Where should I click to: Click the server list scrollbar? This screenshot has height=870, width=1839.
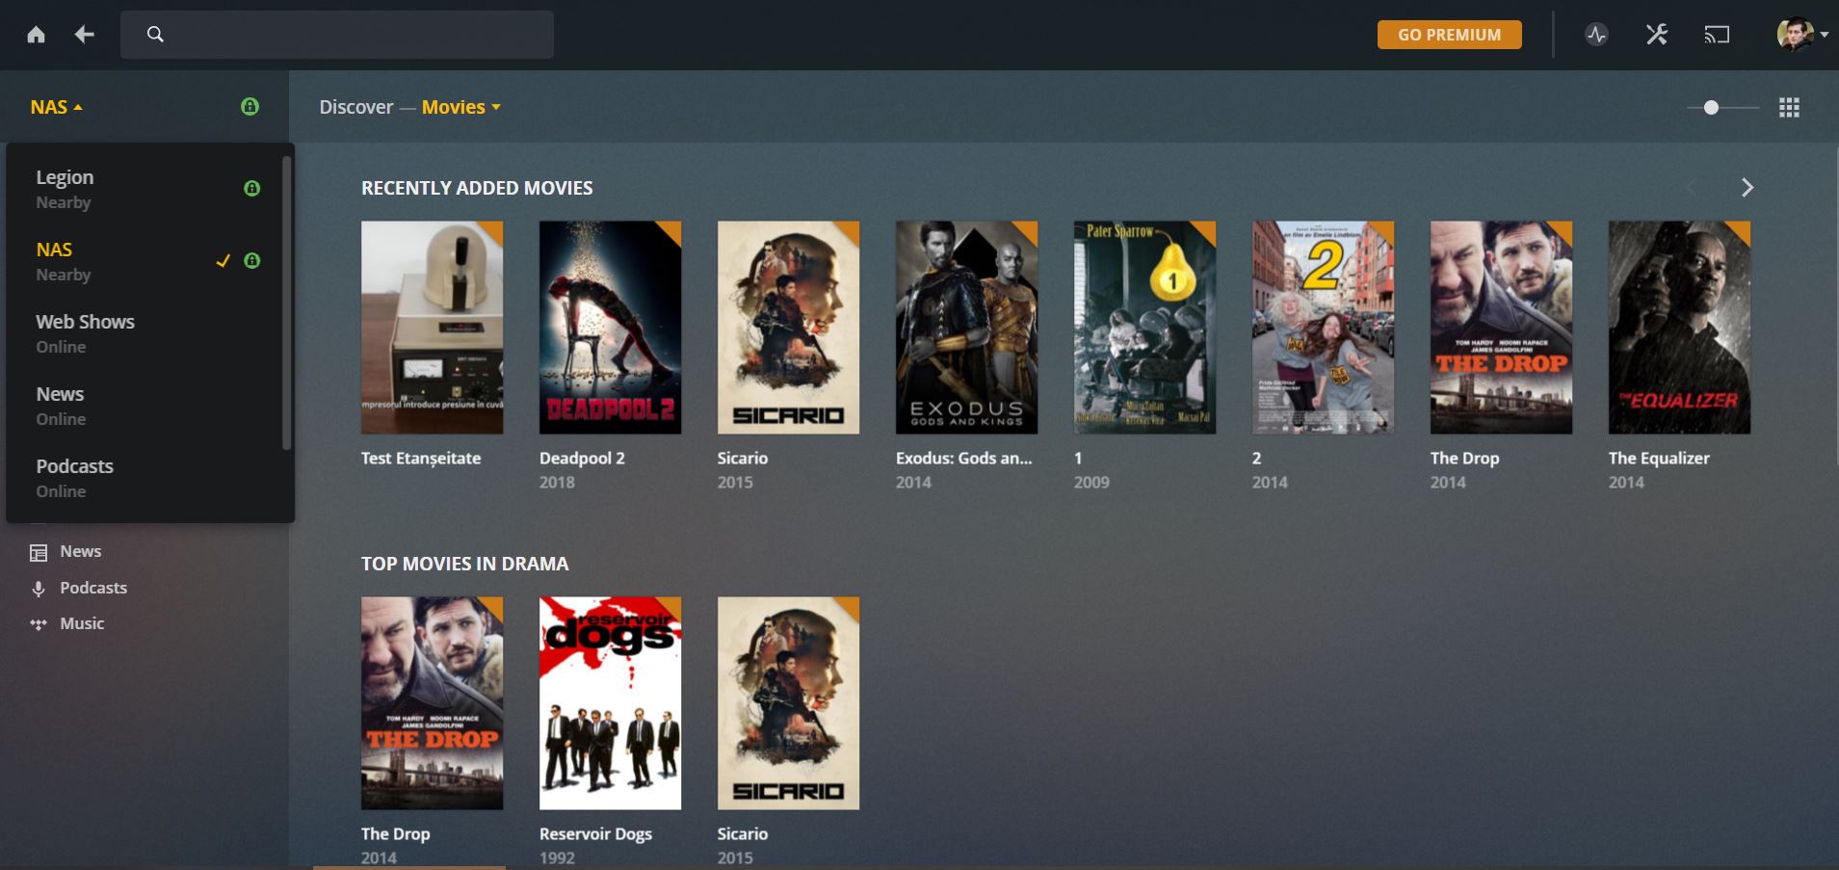click(x=286, y=303)
